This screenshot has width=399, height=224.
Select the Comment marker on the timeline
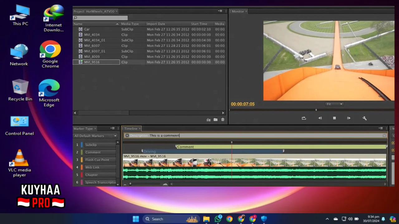click(x=281, y=147)
